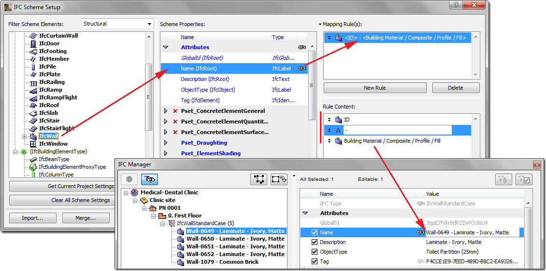The height and width of the screenshot is (271, 546).
Task: Click the PN 0001 building icon
Action: tap(153, 208)
